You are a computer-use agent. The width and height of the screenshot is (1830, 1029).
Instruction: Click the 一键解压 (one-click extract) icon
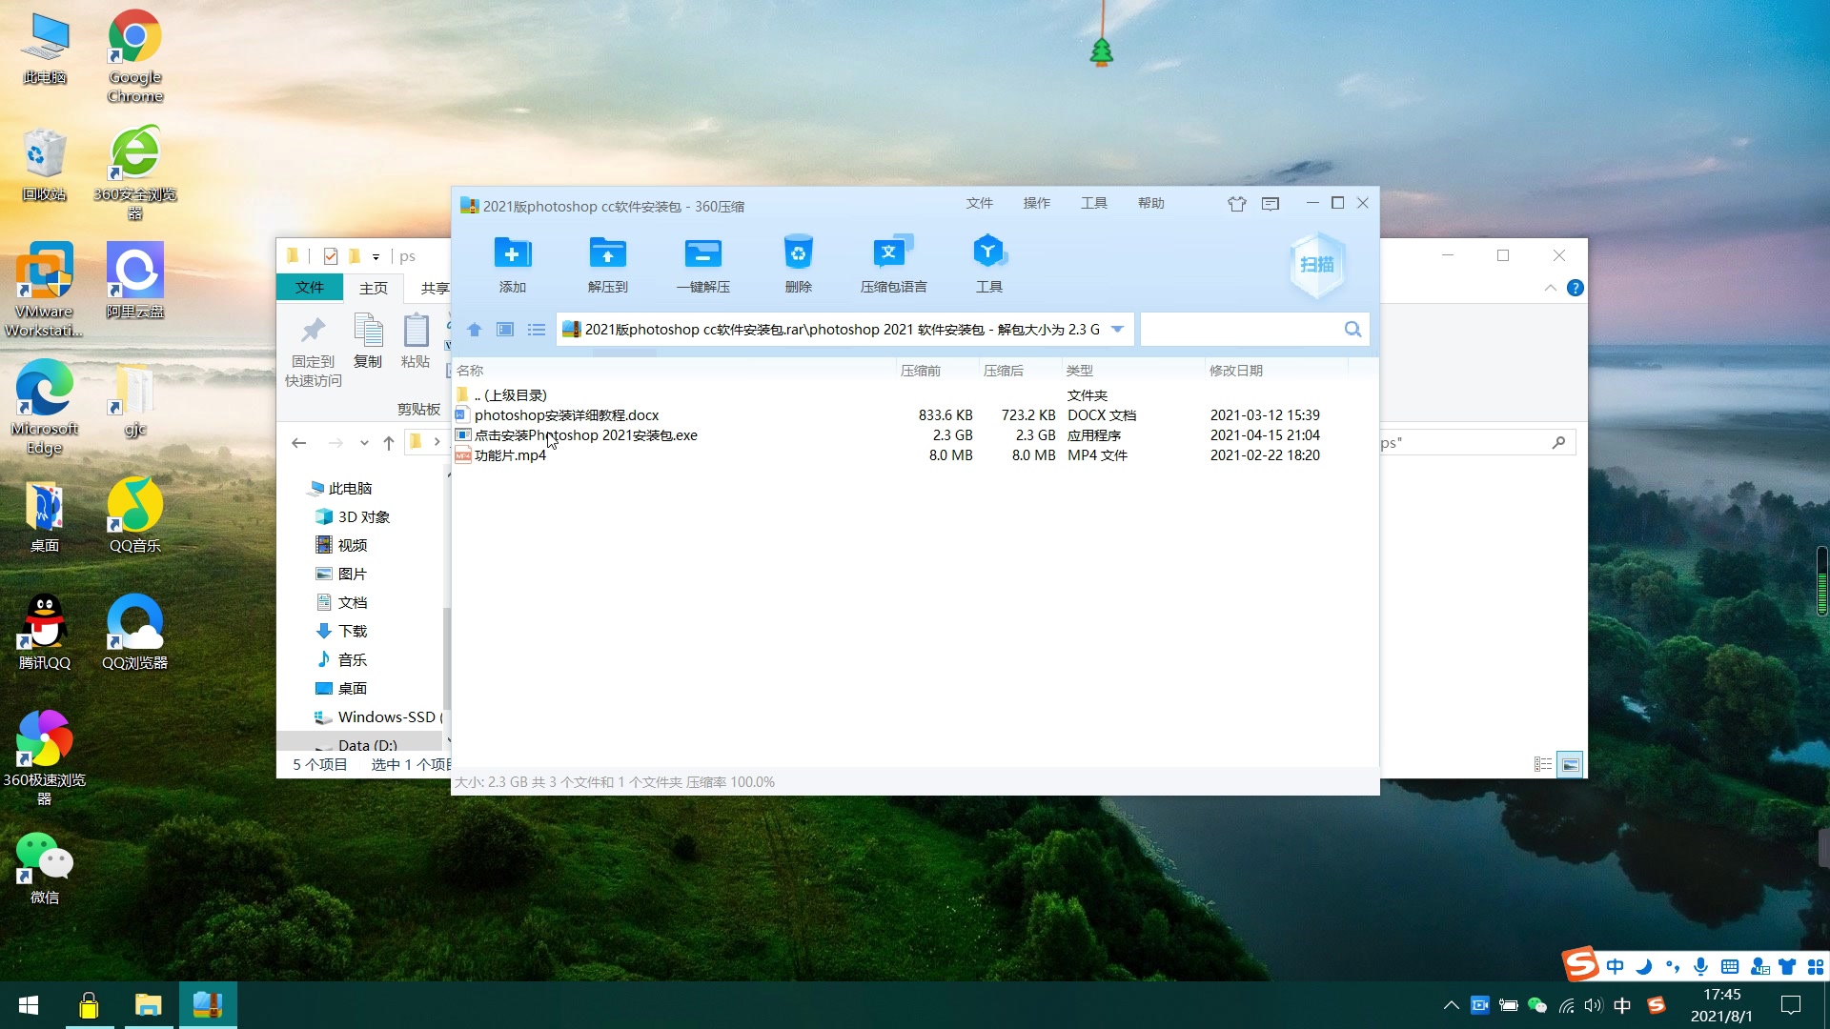(x=702, y=253)
